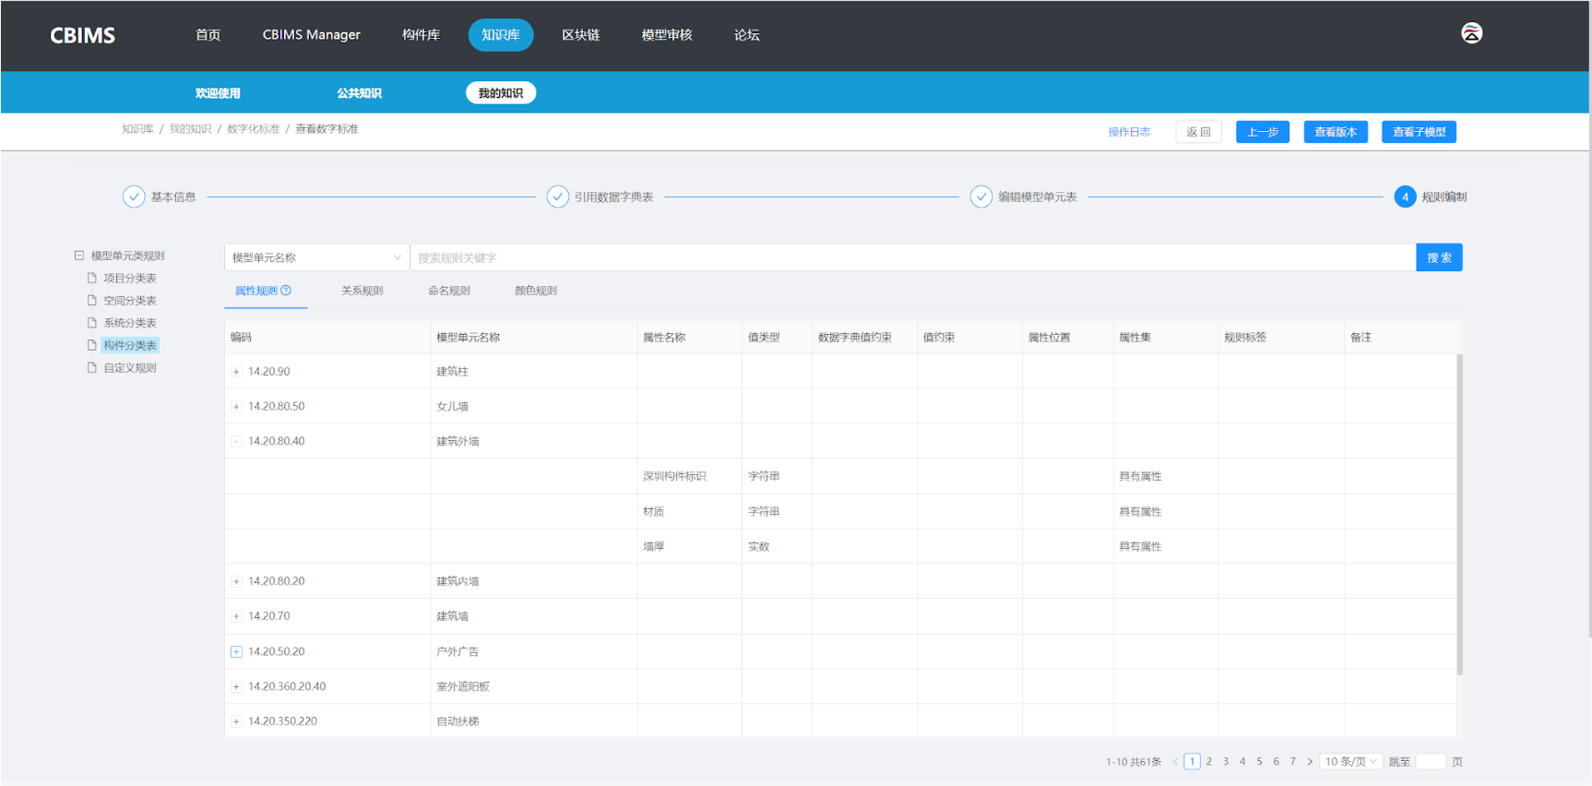Image resolution: width=1592 pixels, height=786 pixels.
Task: Click the 编辑模型单元表 step checkmark icon
Action: point(980,196)
